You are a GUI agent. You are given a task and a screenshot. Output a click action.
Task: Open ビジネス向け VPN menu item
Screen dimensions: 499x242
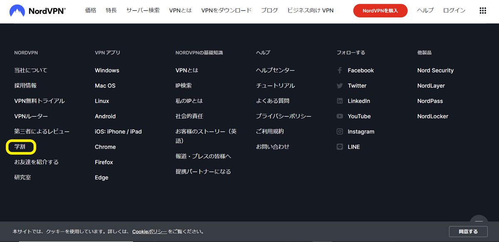(310, 10)
